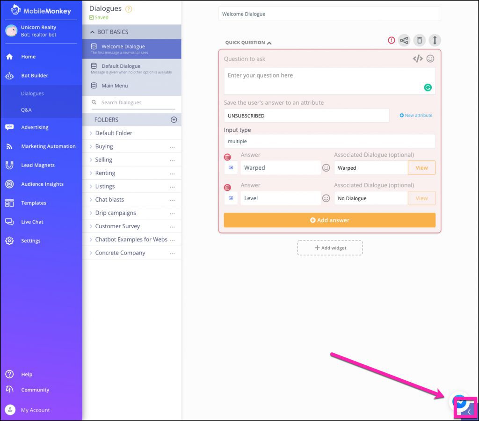Delete the Quick Question widget via trash icon
Image resolution: width=479 pixels, height=421 pixels.
(x=420, y=40)
